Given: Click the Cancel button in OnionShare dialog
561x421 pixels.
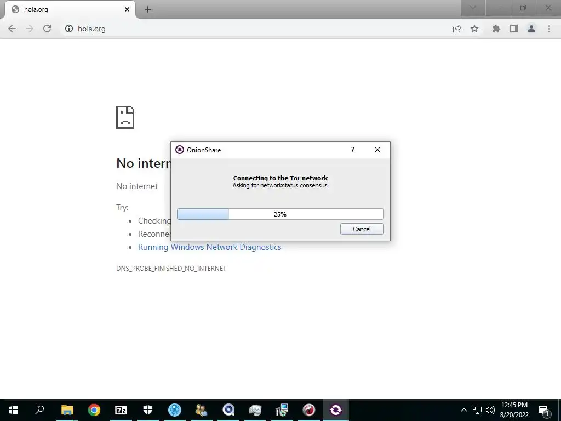Looking at the screenshot, I should [x=362, y=229].
